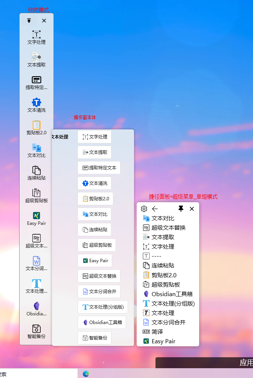Open 智能备份 save icon in sidebar

(x=36, y=332)
